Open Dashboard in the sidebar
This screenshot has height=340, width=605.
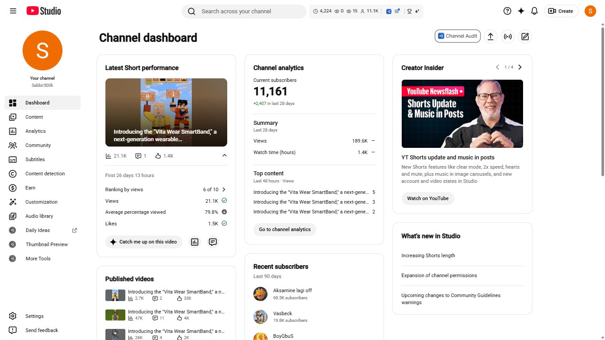(x=43, y=103)
